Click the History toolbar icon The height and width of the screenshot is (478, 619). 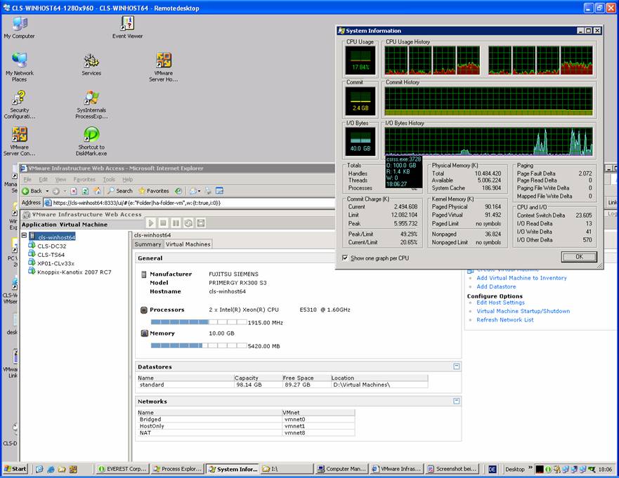(x=178, y=191)
